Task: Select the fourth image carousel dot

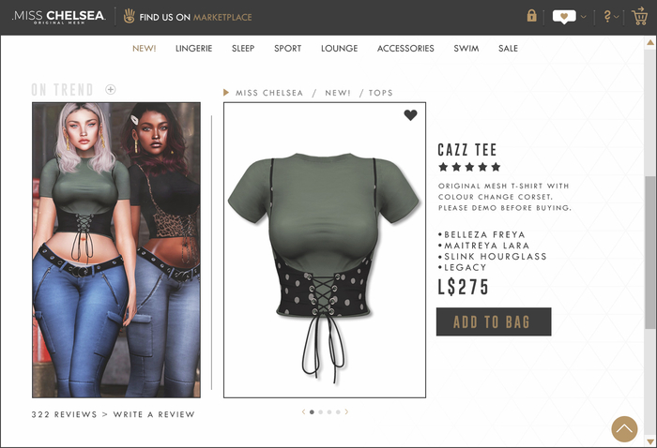Action: coord(338,412)
